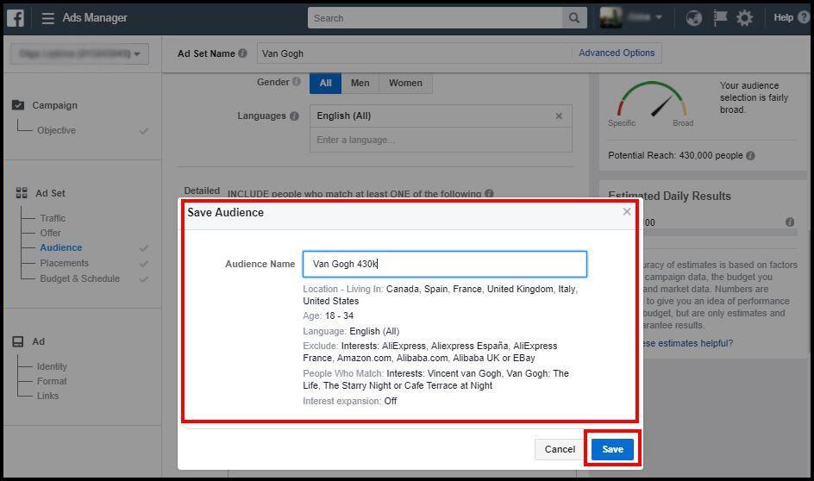Cancel the Save Audience dialog
Screen dimensions: 814x481
point(560,449)
